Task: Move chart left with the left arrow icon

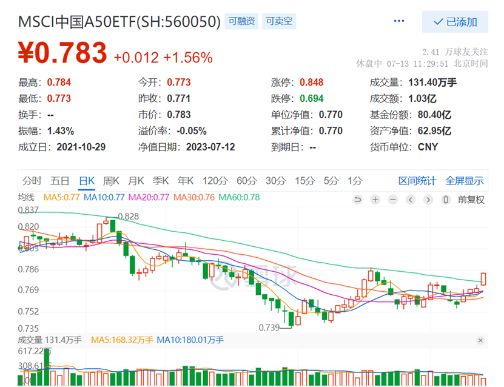Action: (411, 200)
